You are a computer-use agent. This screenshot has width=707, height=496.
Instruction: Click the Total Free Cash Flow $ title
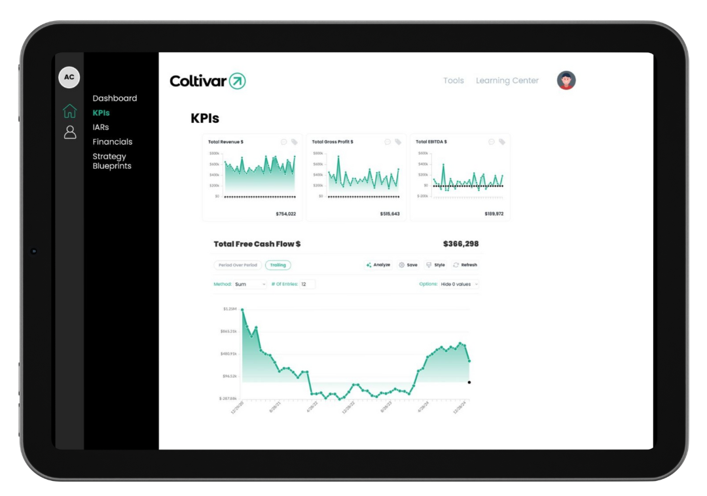point(257,243)
